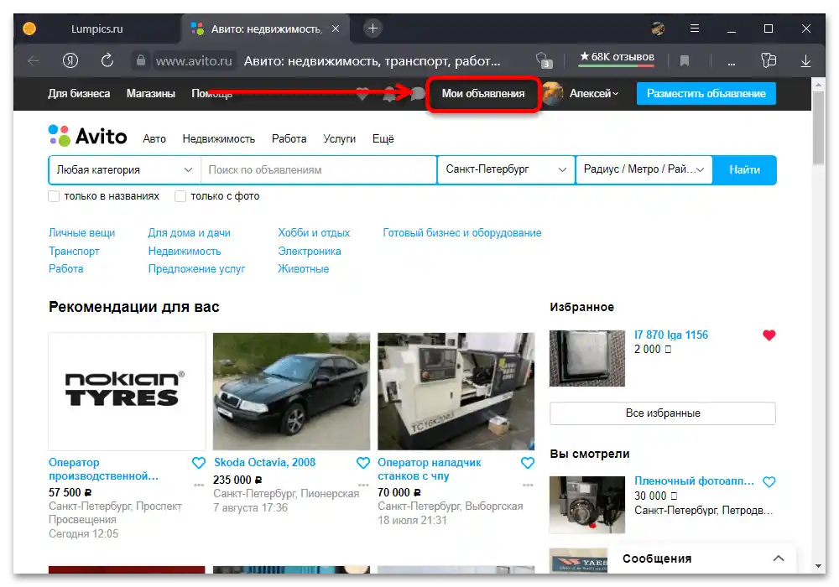839x587 pixels.
Task: Open the 'Услуги' section in the header navigation
Action: [x=339, y=139]
